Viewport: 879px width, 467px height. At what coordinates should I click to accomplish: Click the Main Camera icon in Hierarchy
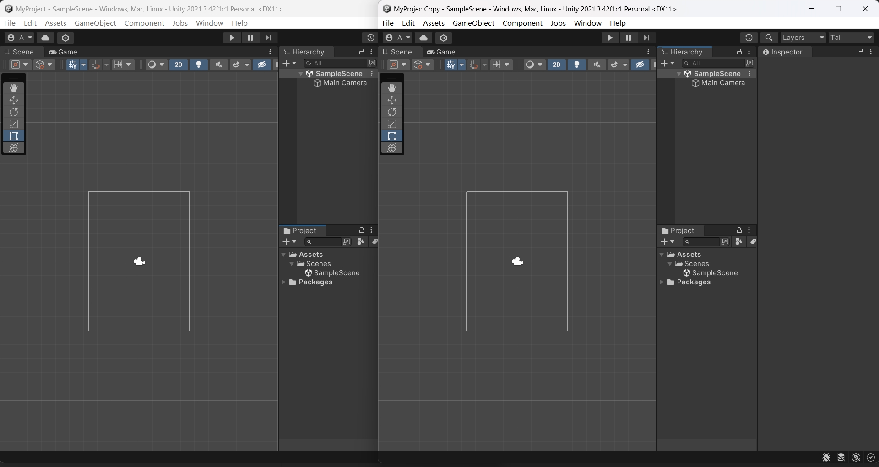[318, 83]
